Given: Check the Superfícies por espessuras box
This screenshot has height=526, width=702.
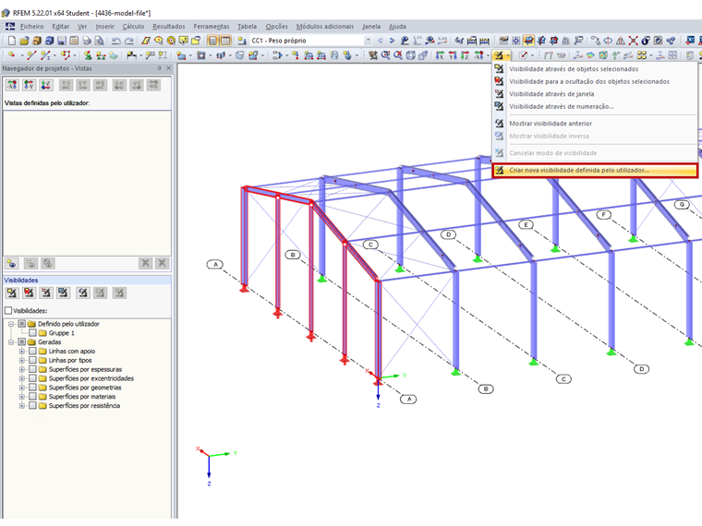Looking at the screenshot, I should click(x=32, y=369).
